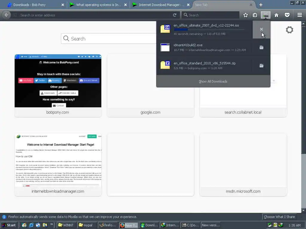Click the page vertical scrollbar
The height and width of the screenshot is (229, 306).
[304, 117]
